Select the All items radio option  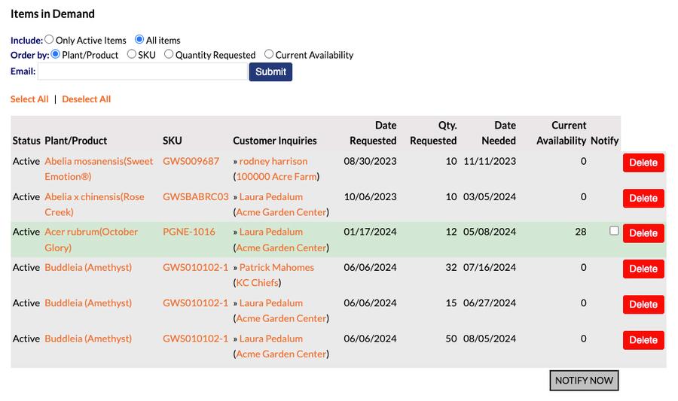pos(139,40)
